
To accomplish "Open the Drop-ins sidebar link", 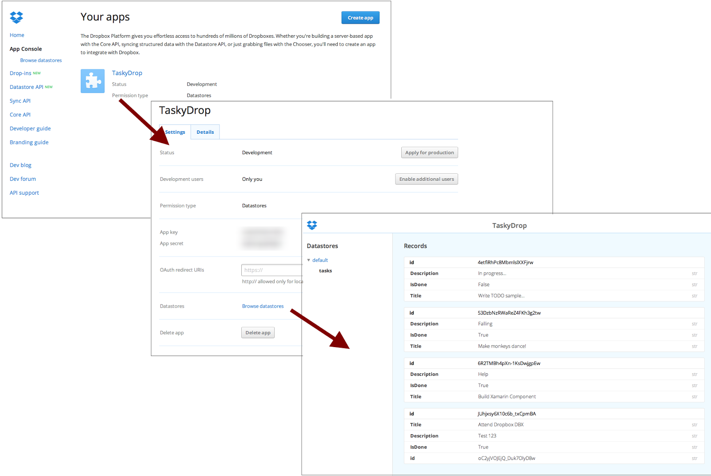I will [x=20, y=73].
